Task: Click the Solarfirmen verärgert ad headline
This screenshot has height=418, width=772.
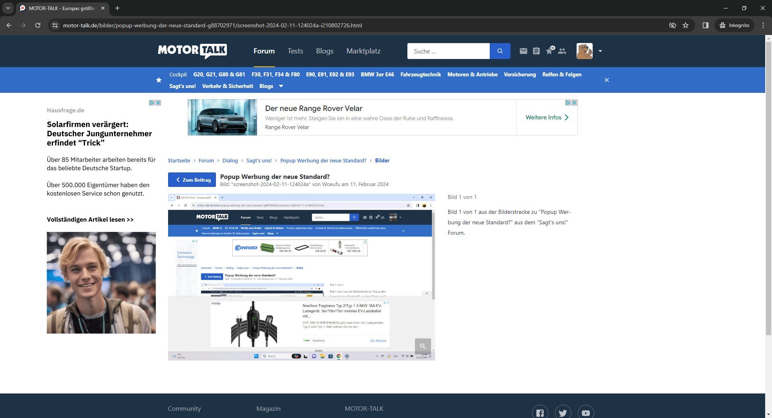Action: coord(99,133)
